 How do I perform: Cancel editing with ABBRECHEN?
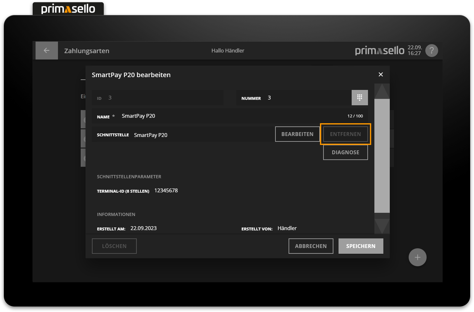point(311,246)
